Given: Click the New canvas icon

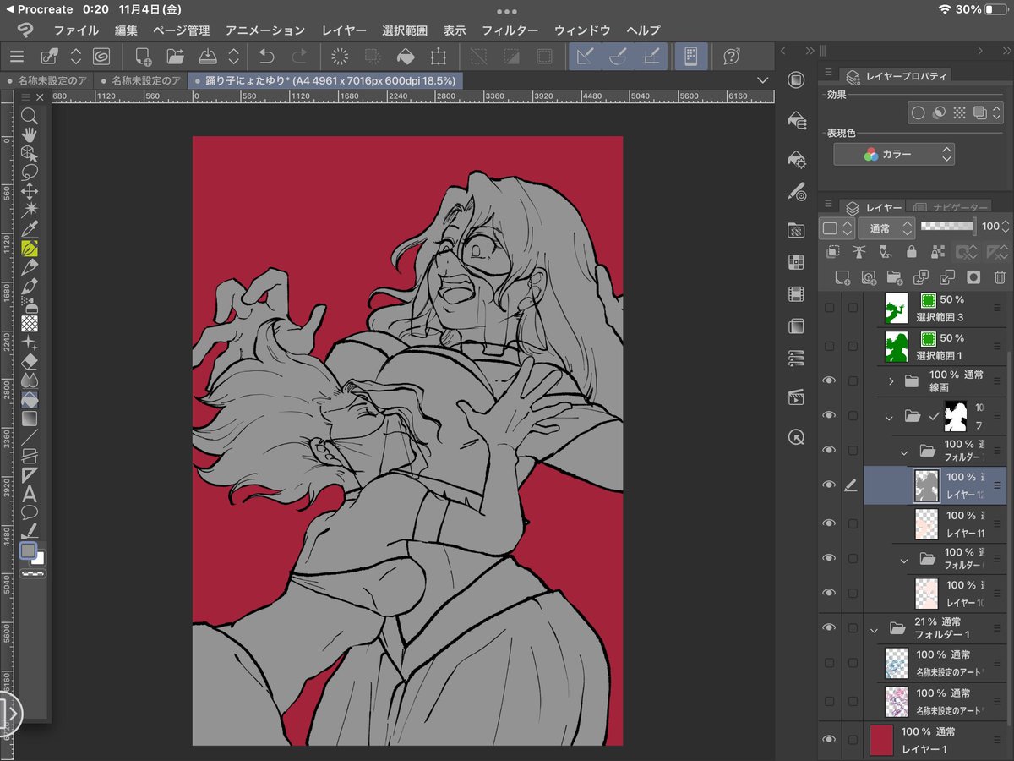Looking at the screenshot, I should [x=142, y=57].
